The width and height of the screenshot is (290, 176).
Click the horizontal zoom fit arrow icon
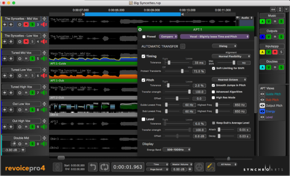click(x=273, y=9)
